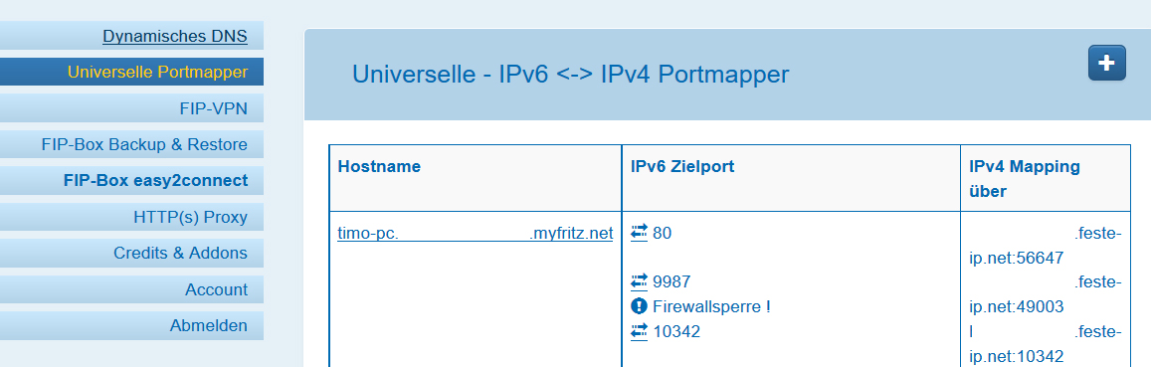The image size is (1151, 367).
Task: Open the FIP-VPN page
Action: 131,108
